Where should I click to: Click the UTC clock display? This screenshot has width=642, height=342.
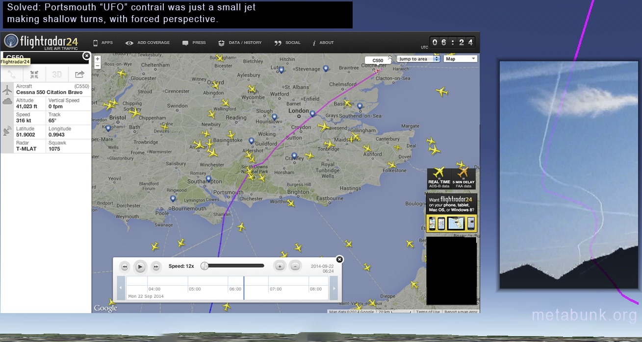pos(452,43)
